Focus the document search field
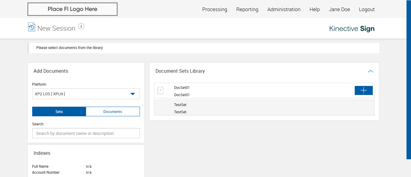 click(x=86, y=133)
